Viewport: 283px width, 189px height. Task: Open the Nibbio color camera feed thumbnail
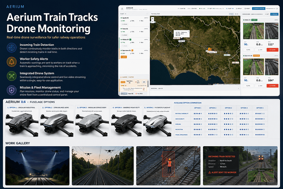click(x=254, y=31)
